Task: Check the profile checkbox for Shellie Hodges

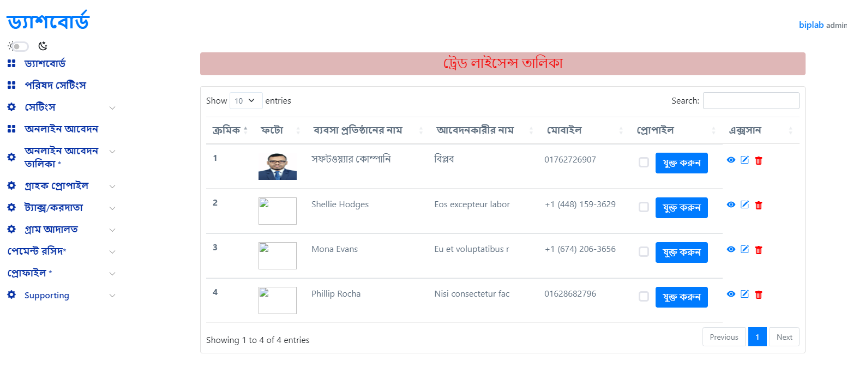Action: (x=644, y=207)
